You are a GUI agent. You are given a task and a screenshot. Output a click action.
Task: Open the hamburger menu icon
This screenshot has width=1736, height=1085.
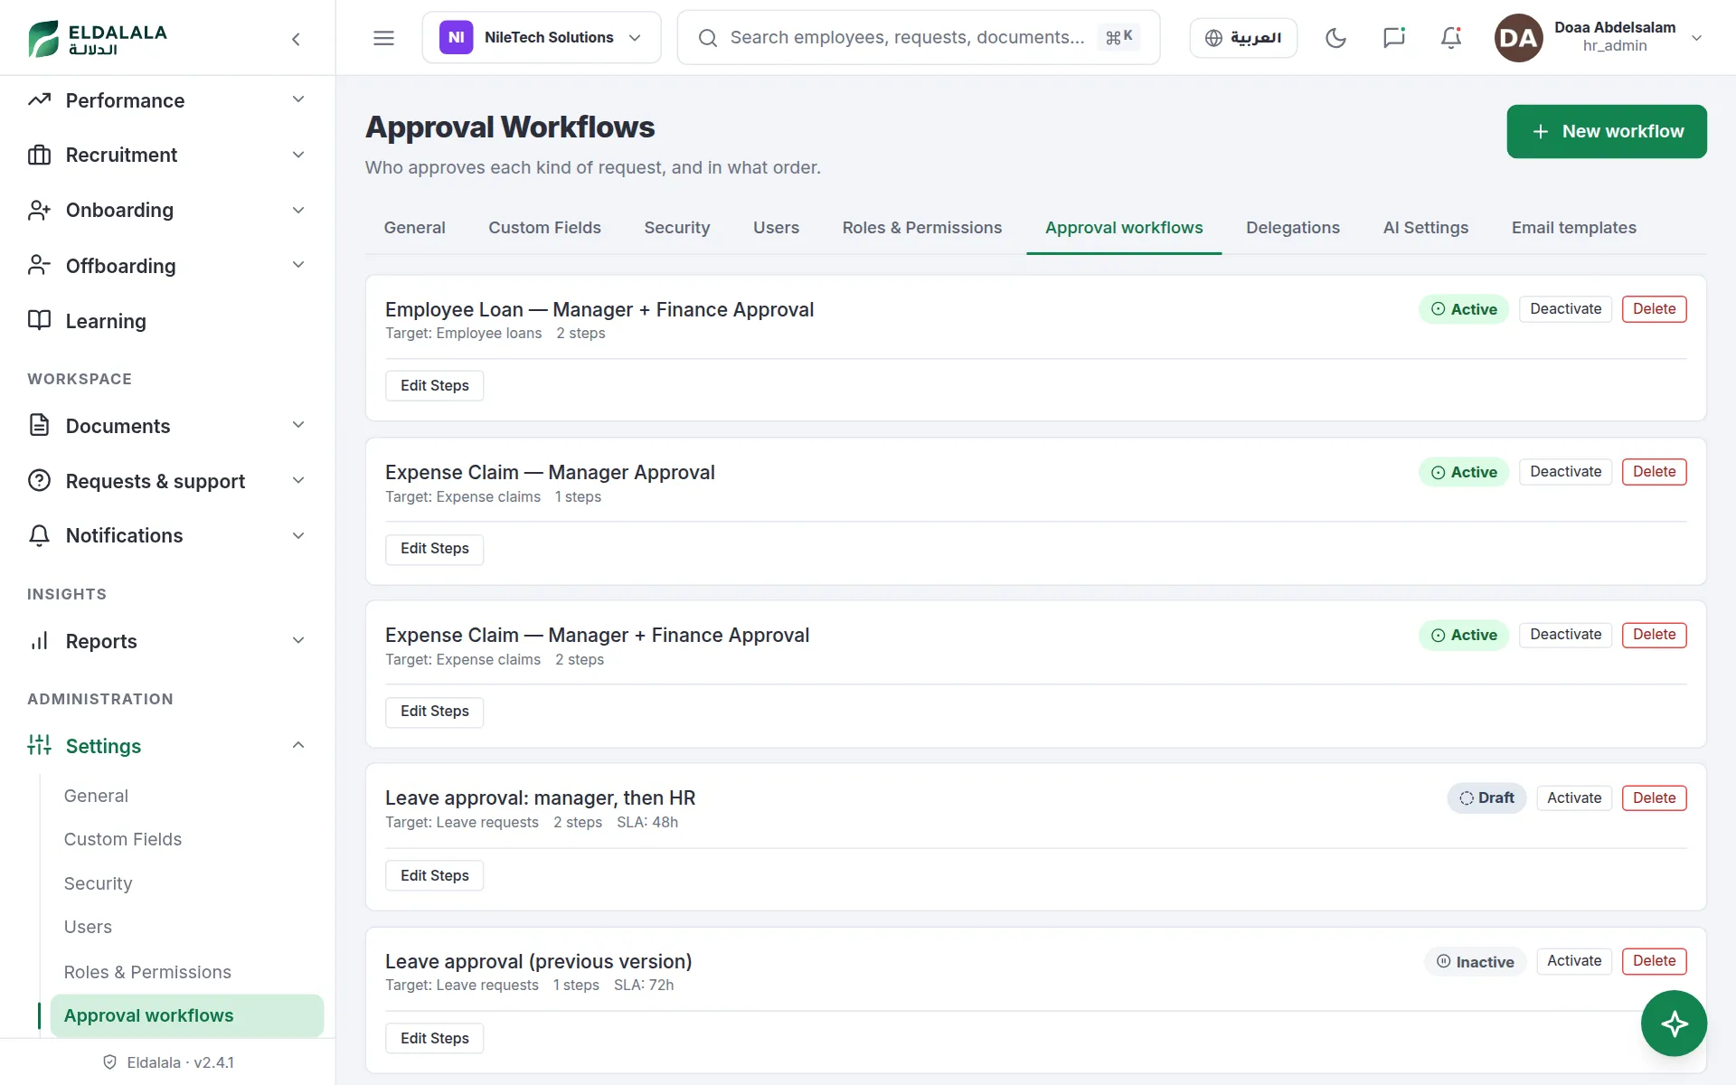(383, 38)
